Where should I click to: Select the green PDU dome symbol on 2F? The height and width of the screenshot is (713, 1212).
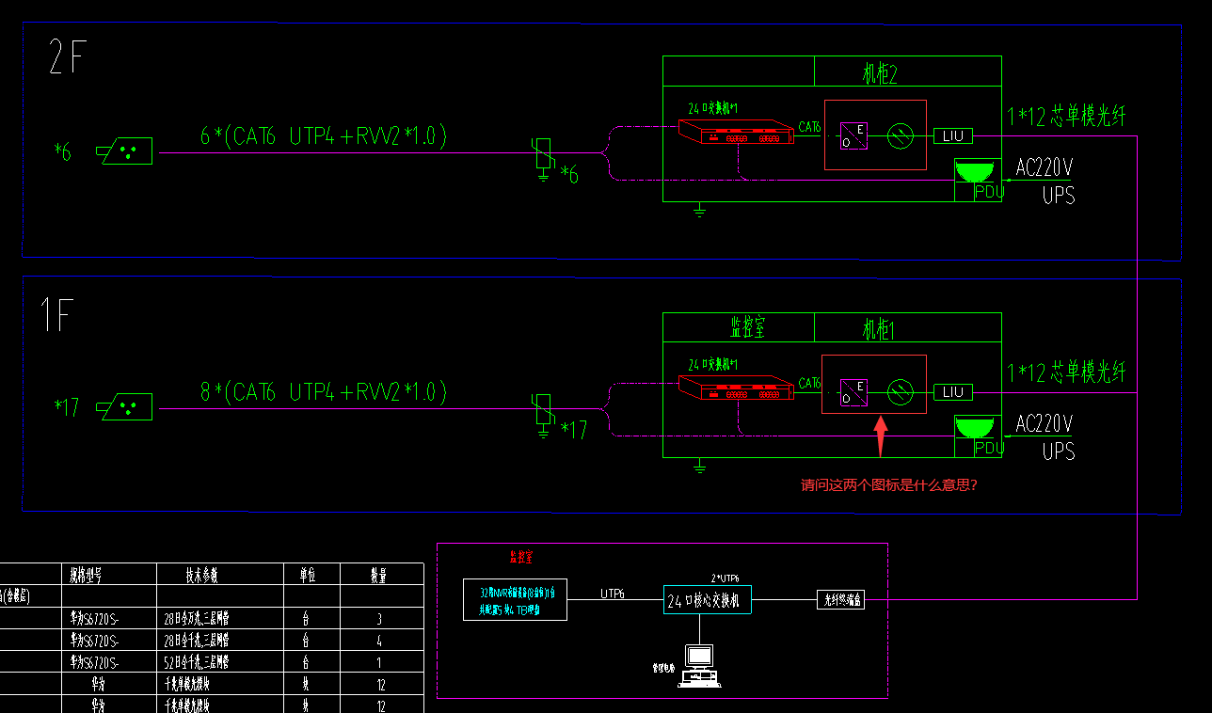(975, 172)
